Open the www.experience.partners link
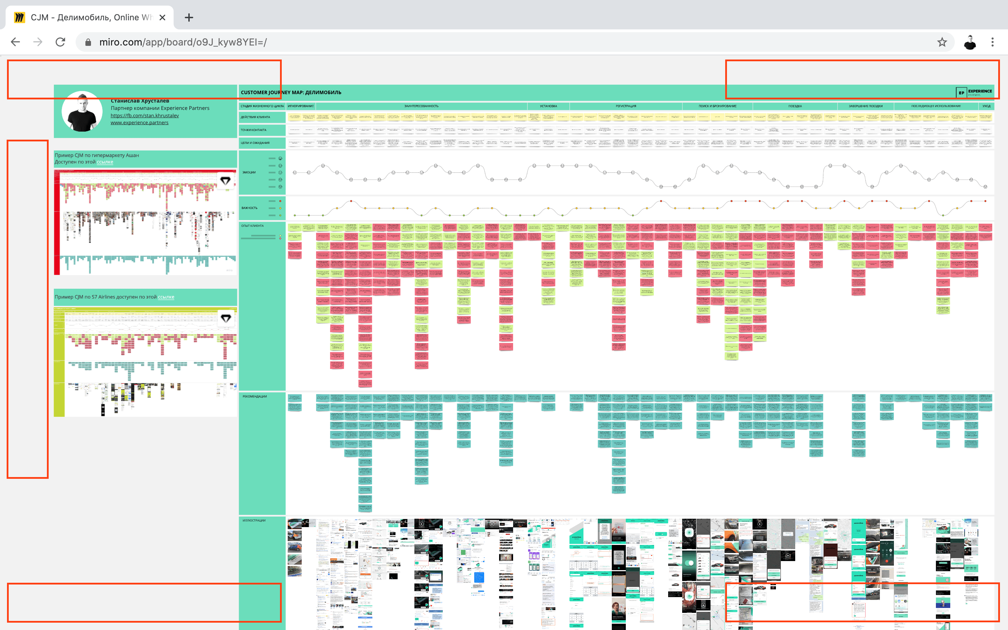Image resolution: width=1008 pixels, height=630 pixels. [140, 122]
